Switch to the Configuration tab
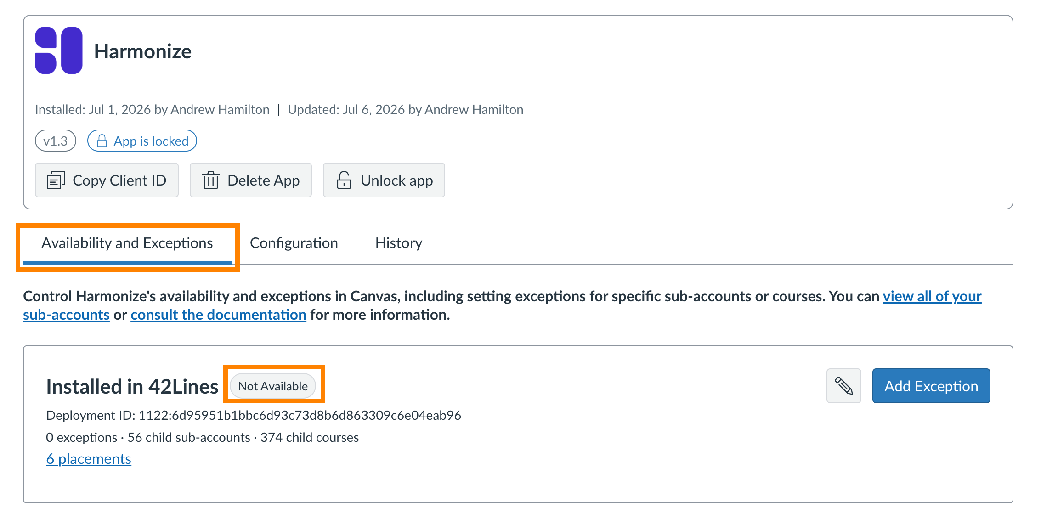This screenshot has width=1041, height=530. click(294, 243)
